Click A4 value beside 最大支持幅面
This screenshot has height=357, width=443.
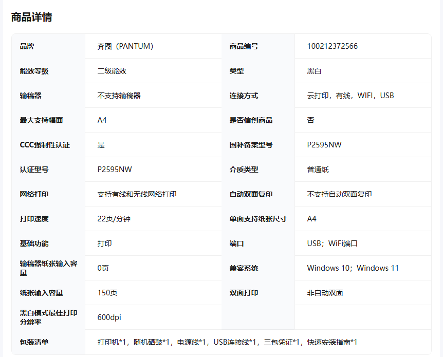102,120
